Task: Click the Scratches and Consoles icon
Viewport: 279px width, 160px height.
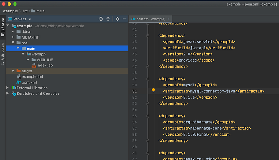Action: click(x=14, y=93)
